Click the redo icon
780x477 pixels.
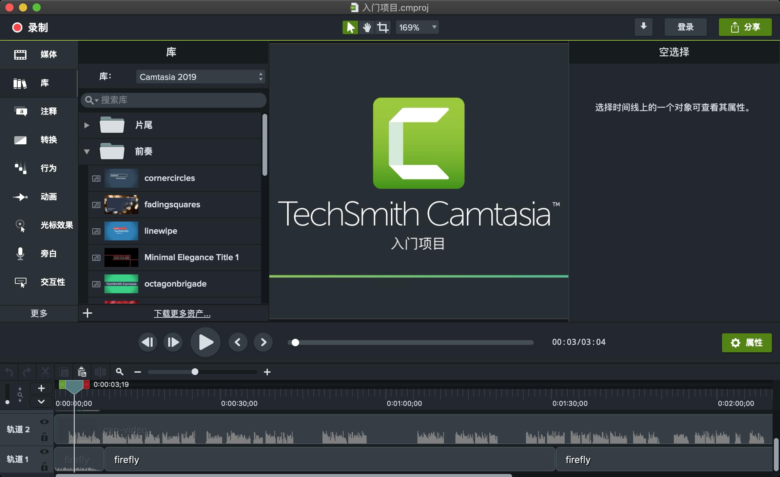(27, 372)
